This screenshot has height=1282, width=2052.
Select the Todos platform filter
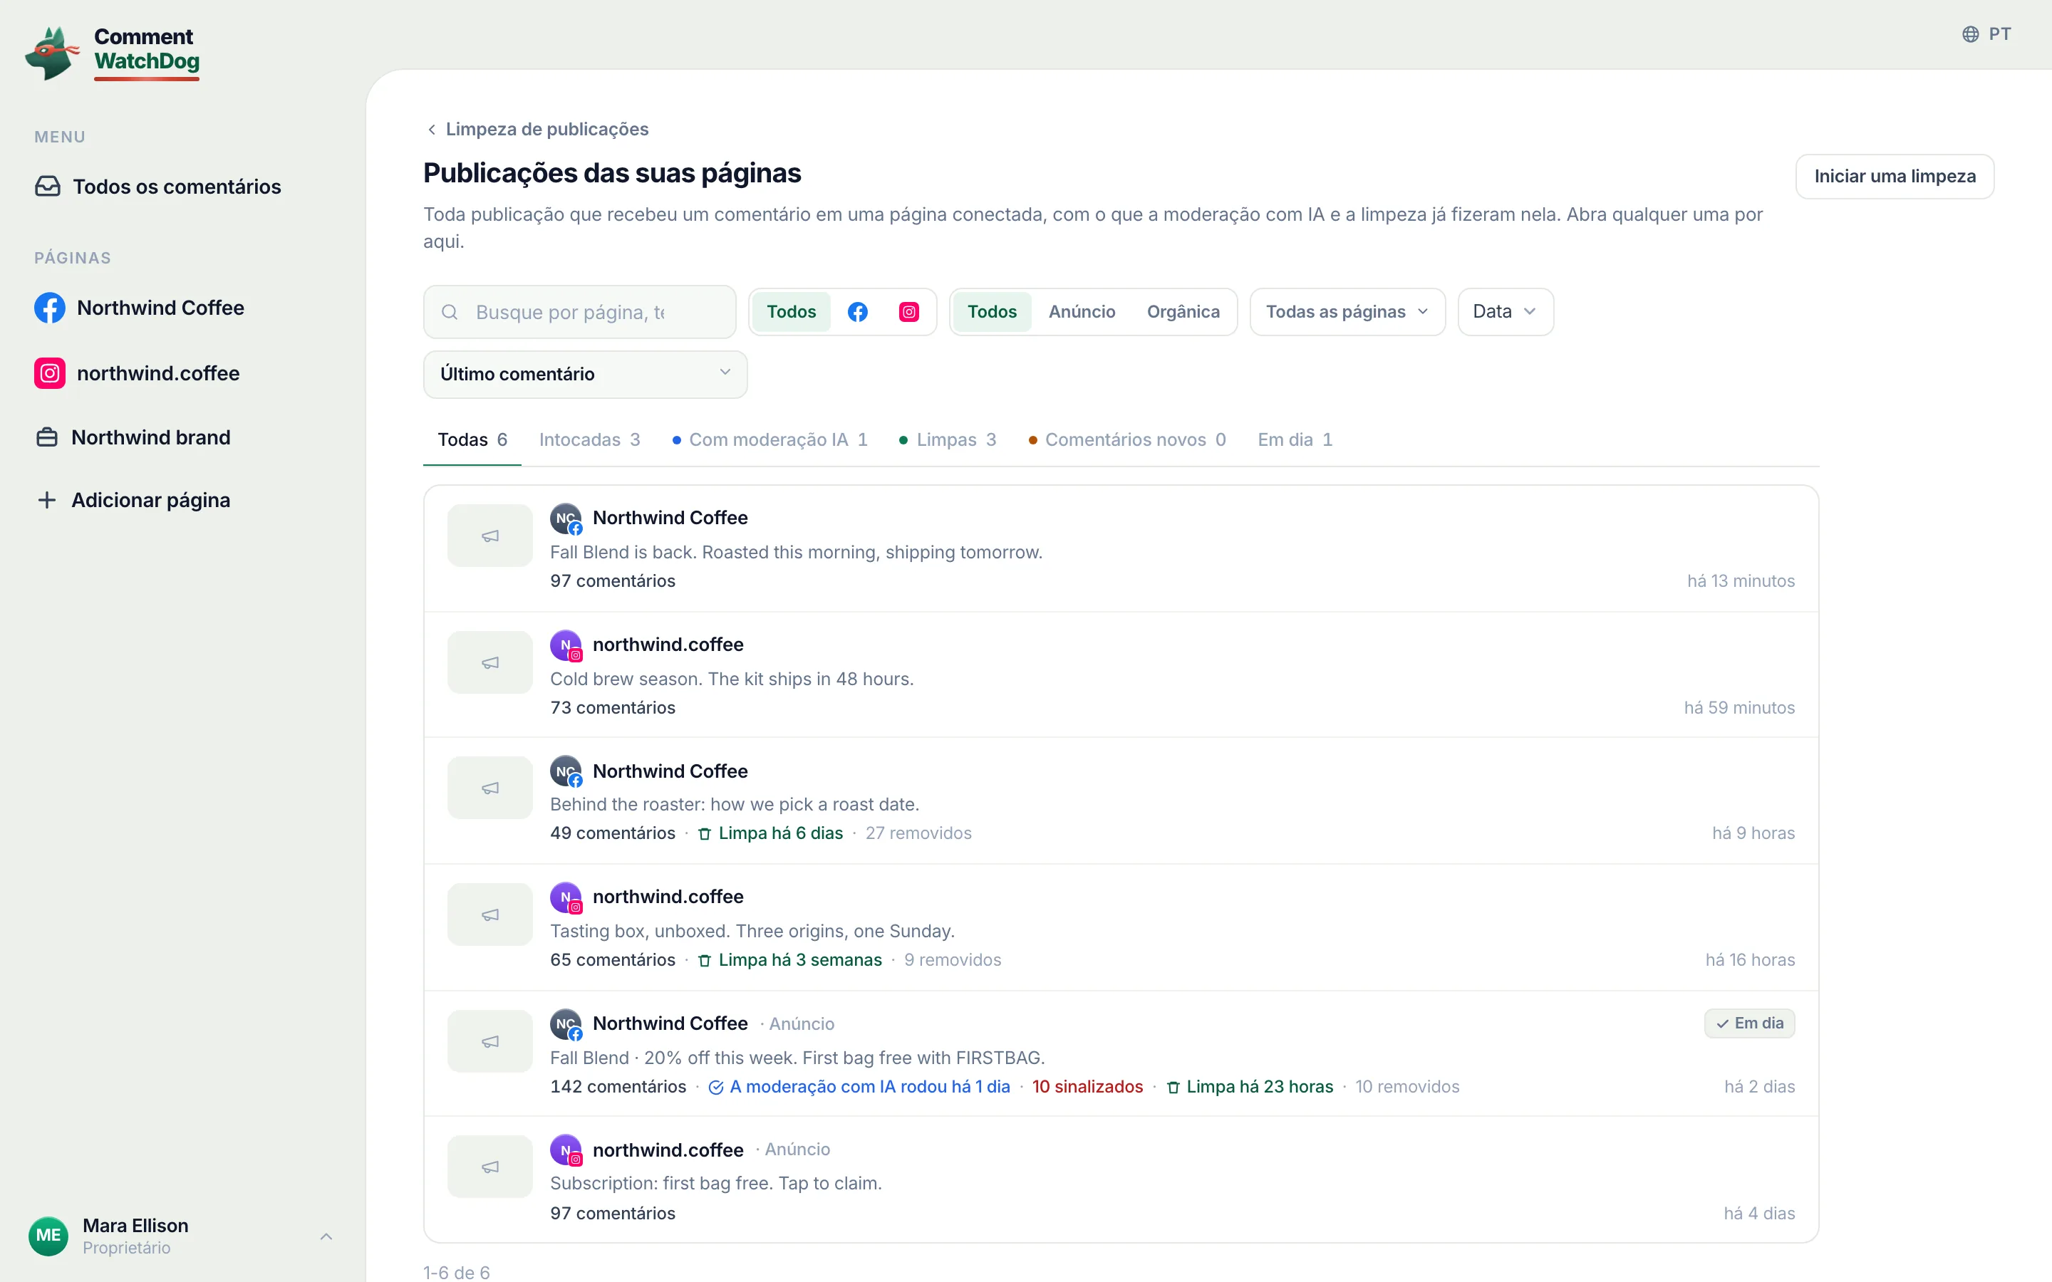[791, 312]
